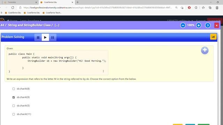Check the sb.charAt(11) option

[x=14, y=114]
